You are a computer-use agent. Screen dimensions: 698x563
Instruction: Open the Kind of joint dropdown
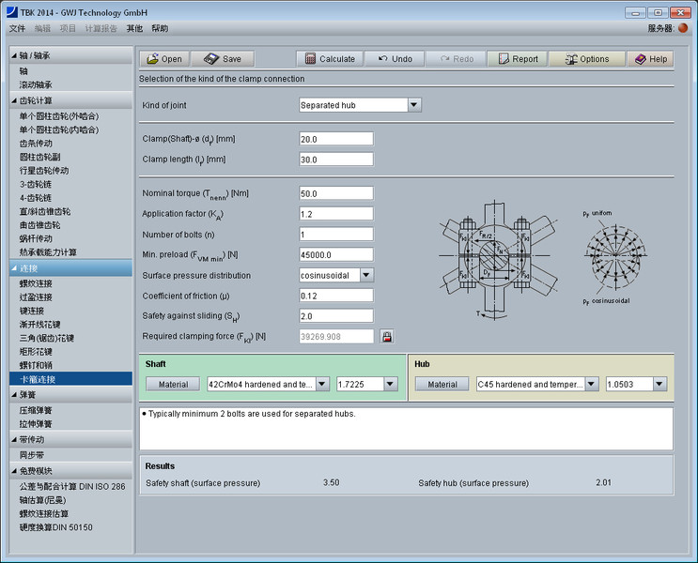click(x=414, y=105)
